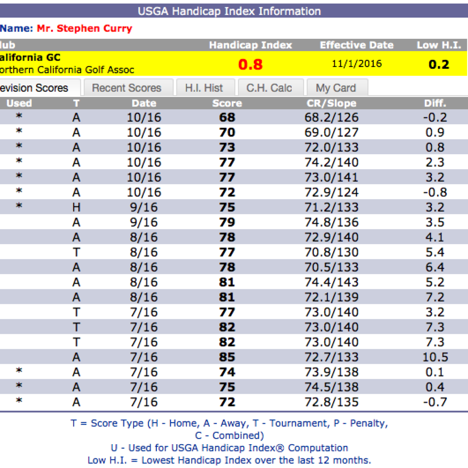Click the Low H.I. value 0.2
This screenshot has width=468, height=468.
point(439,64)
